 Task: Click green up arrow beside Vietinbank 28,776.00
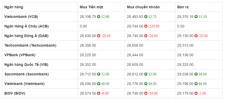click(x=146, y=84)
